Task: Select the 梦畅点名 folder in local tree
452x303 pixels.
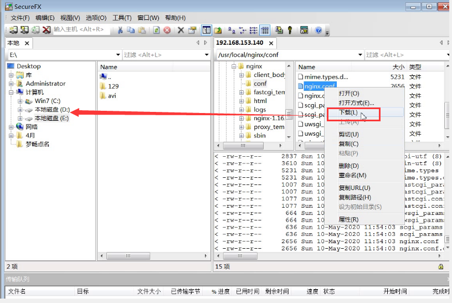Action: click(37, 144)
